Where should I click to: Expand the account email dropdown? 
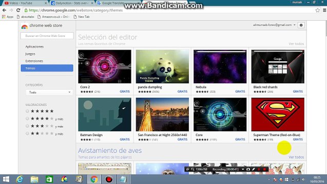(x=295, y=25)
